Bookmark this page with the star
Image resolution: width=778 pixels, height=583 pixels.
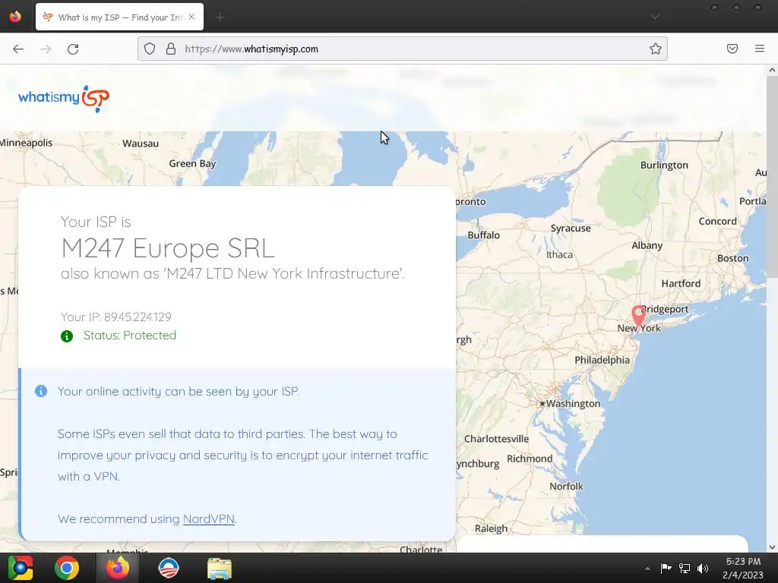pyautogui.click(x=656, y=49)
